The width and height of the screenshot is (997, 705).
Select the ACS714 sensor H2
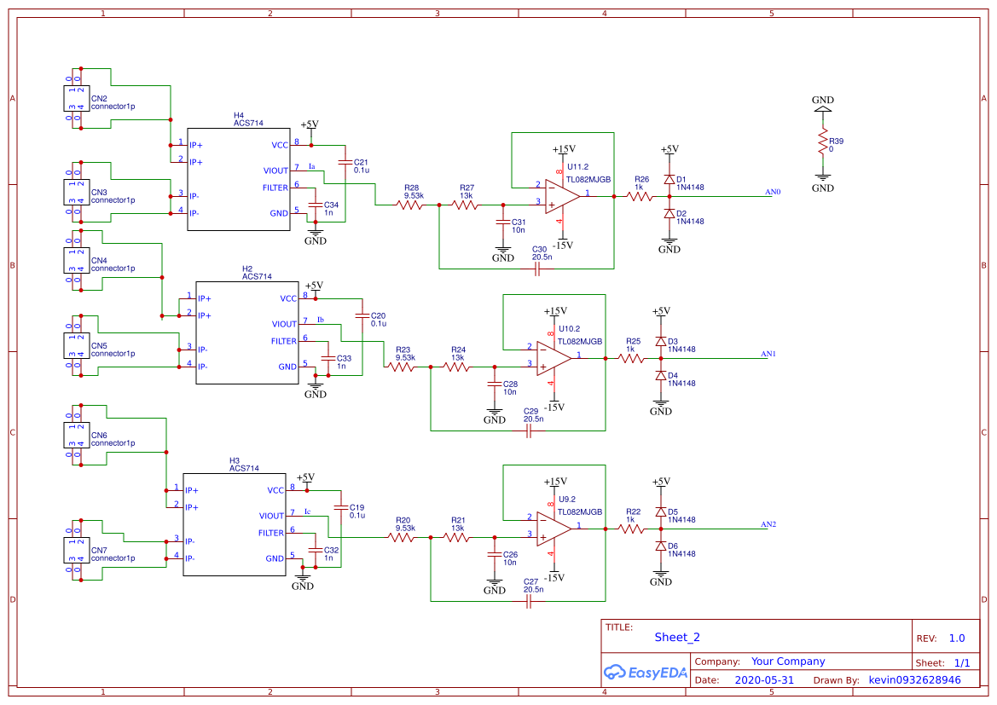point(247,332)
